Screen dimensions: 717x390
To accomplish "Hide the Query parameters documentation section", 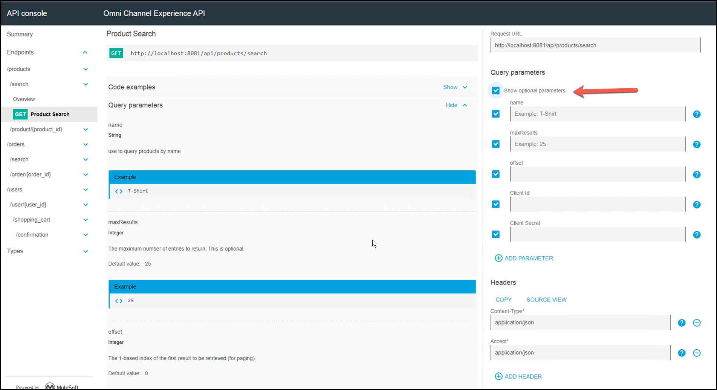I will [456, 105].
